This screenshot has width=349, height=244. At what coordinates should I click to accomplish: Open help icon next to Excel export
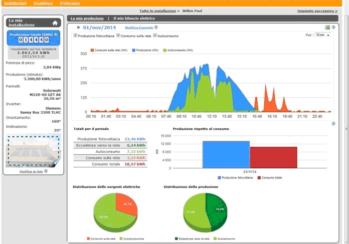[x=333, y=28]
